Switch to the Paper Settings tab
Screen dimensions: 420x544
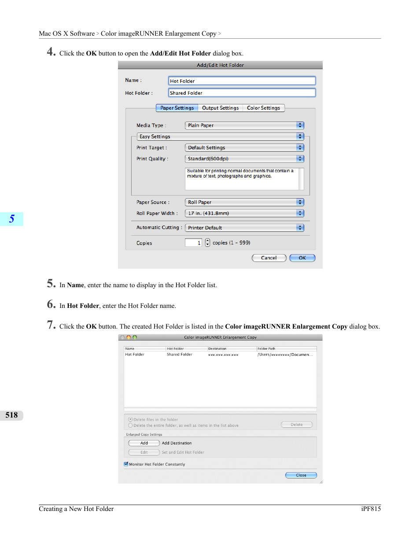coord(177,108)
